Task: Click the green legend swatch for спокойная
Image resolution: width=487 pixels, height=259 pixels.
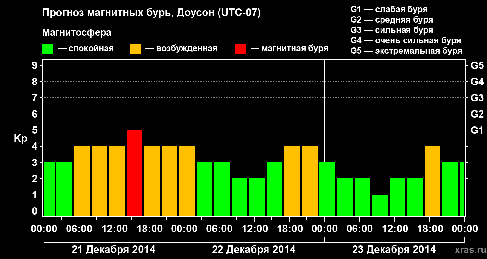Action: (47, 49)
